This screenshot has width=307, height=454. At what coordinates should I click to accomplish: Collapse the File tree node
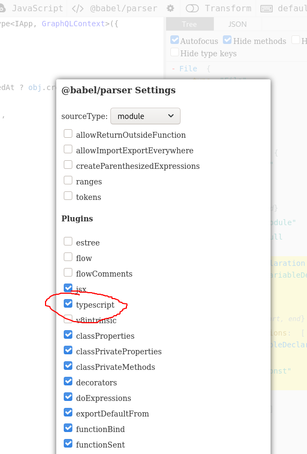point(173,69)
